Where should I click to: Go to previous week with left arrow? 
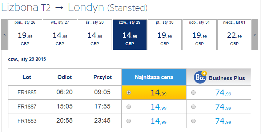pos(4,35)
